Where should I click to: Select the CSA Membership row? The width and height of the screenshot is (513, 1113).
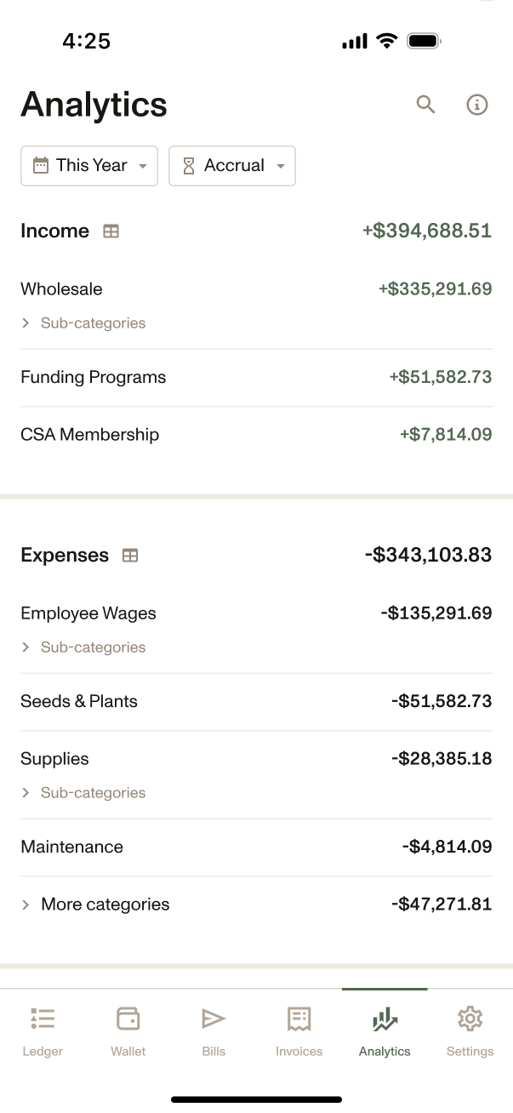(x=256, y=435)
